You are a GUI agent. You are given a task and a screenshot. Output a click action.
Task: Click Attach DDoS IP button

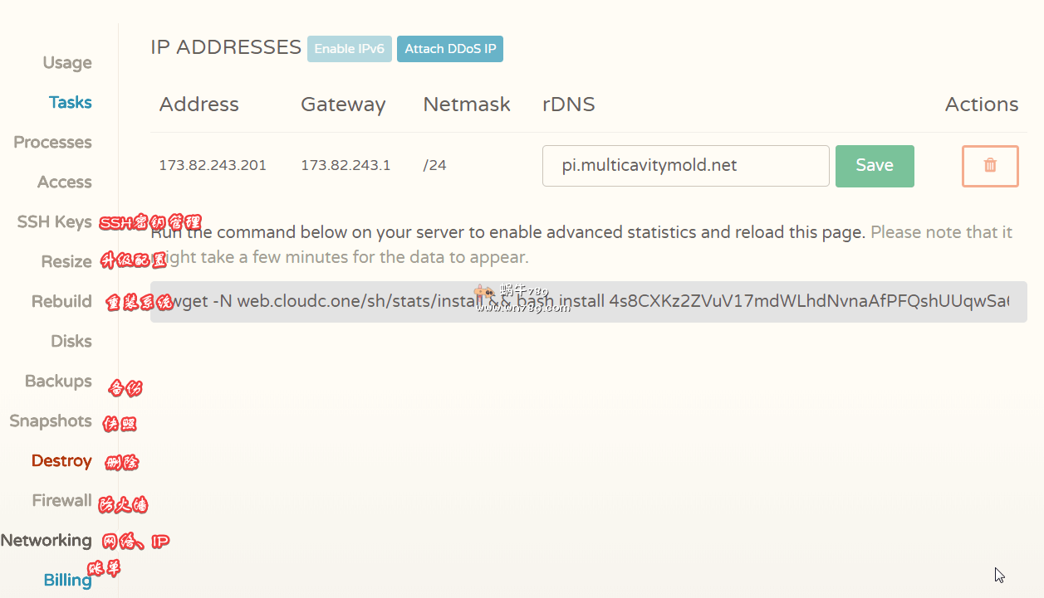[450, 49]
